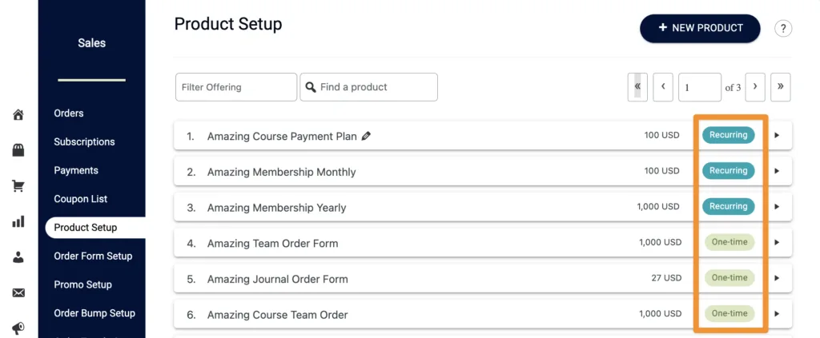Select Product Setup menu item

tap(95, 228)
